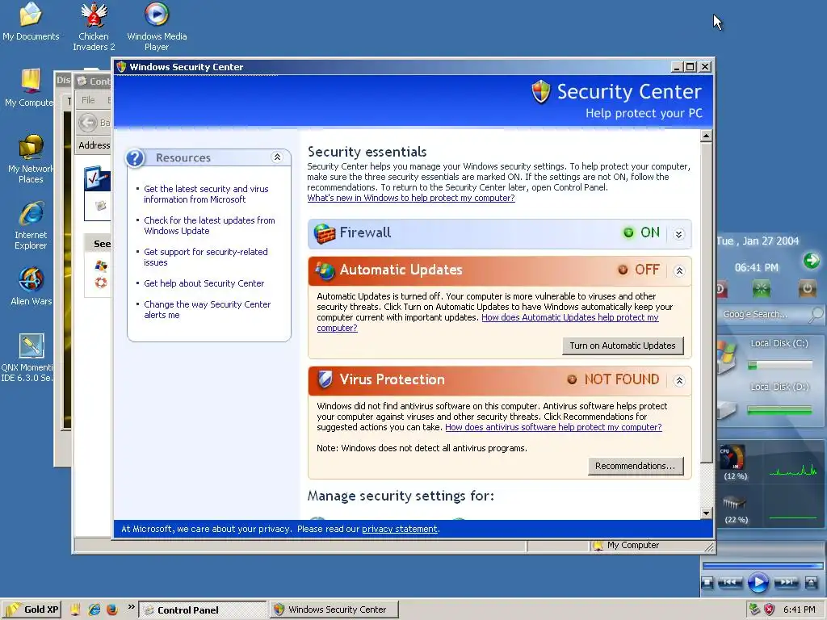The image size is (827, 620).
Task: Click the Resources question mark icon
Action: (136, 157)
